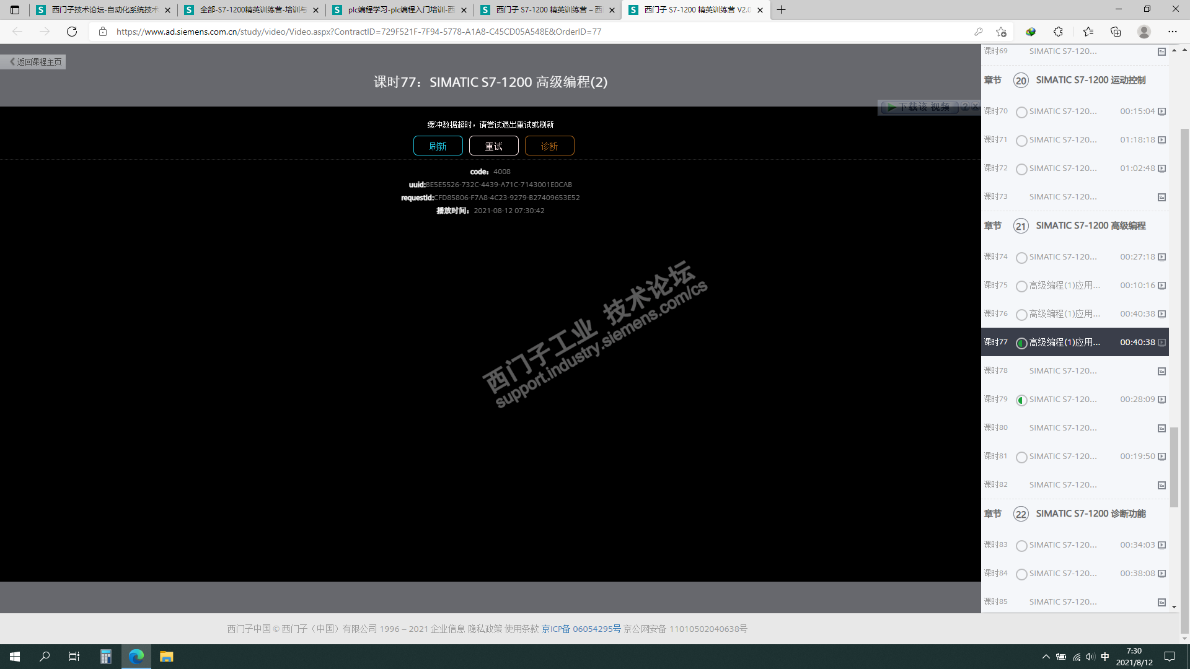The width and height of the screenshot is (1190, 669).
Task: Click the browser page refresh icon
Action: pyautogui.click(x=72, y=32)
